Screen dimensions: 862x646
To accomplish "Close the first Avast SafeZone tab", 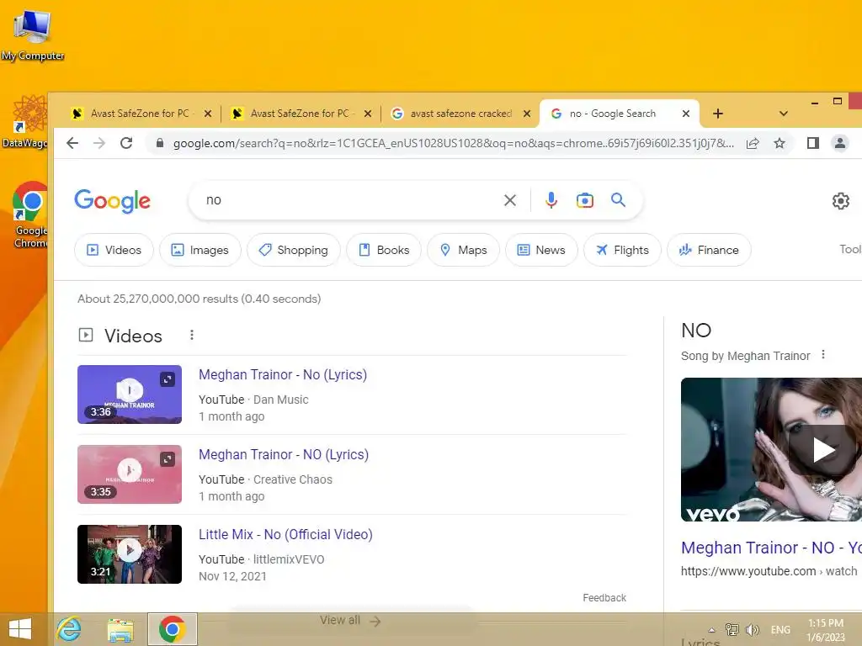I will [x=208, y=114].
